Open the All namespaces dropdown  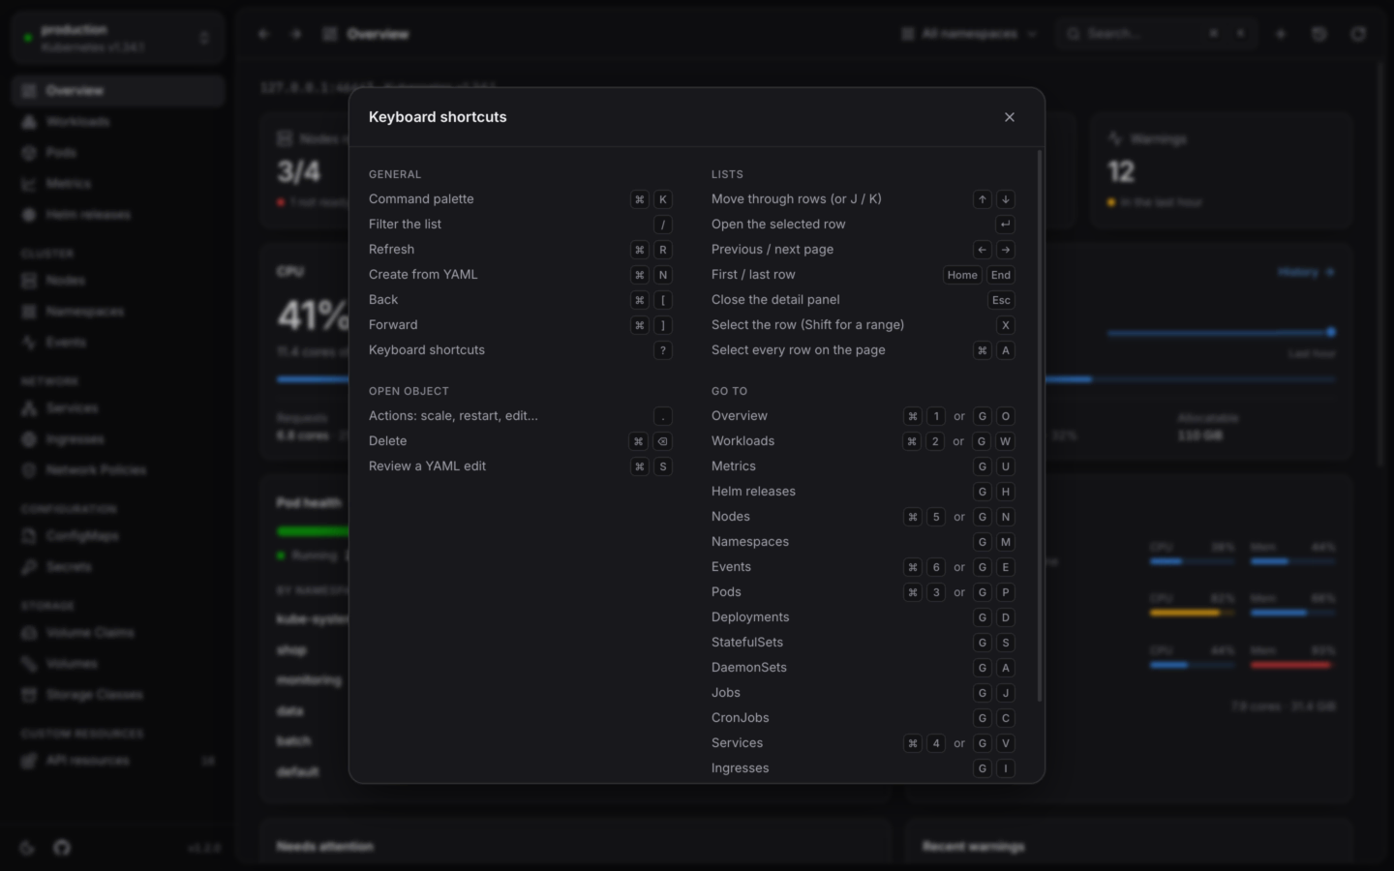tap(969, 34)
